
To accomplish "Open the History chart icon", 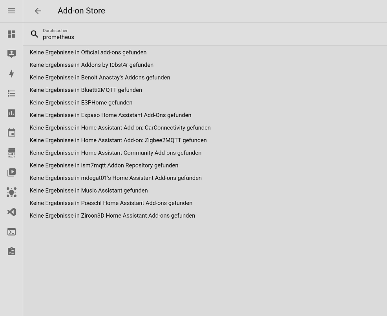I will (11, 113).
